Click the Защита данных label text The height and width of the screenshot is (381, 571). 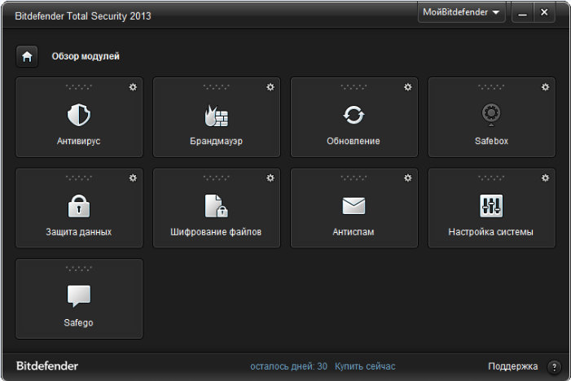79,232
